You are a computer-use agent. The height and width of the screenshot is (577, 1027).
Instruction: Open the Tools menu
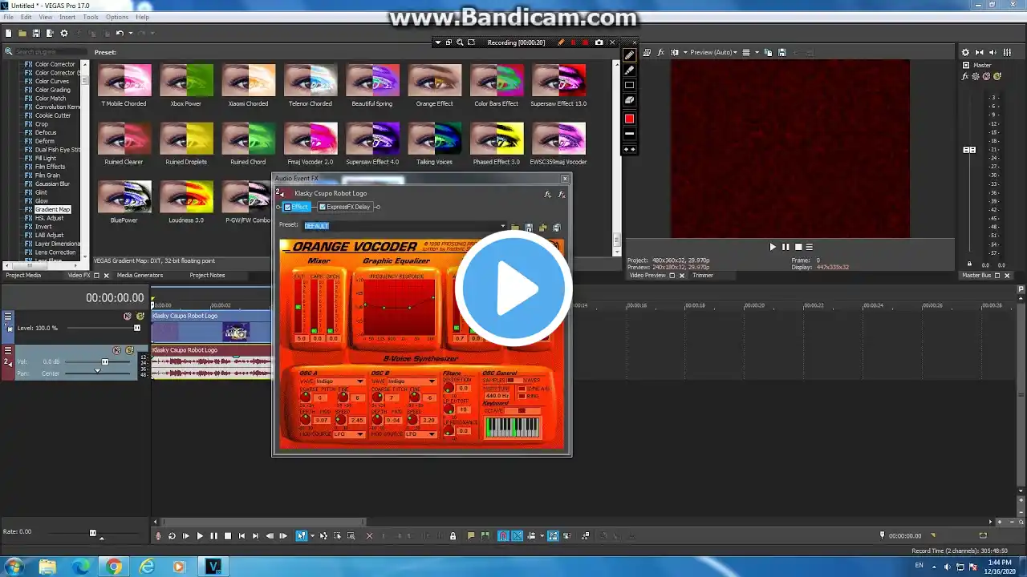[x=91, y=17]
